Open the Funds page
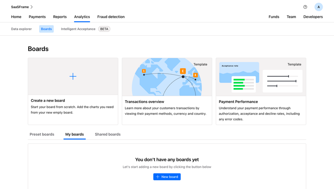334x189 pixels. 274,17
